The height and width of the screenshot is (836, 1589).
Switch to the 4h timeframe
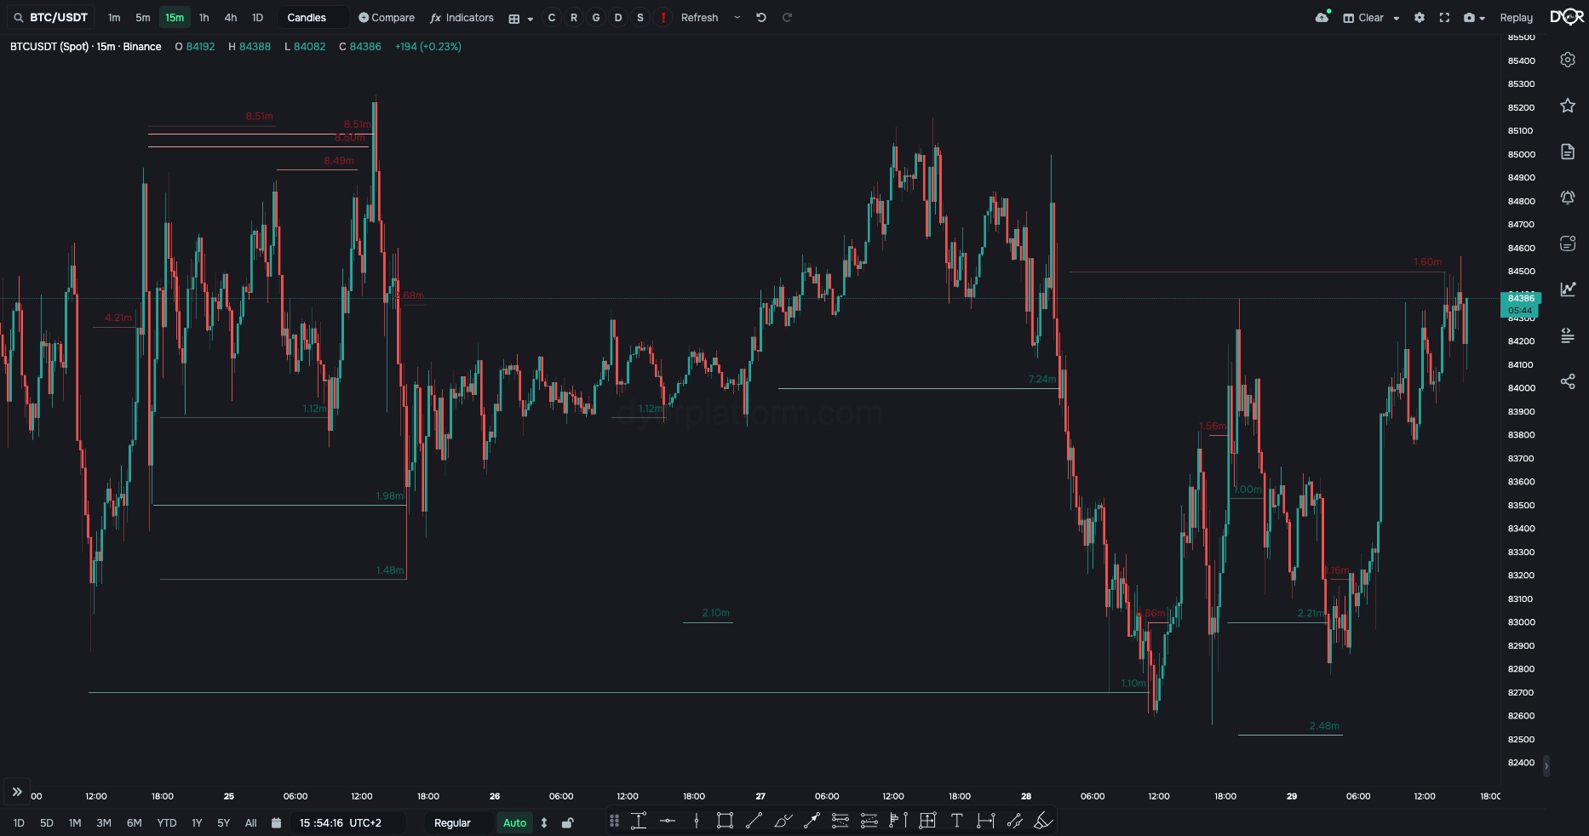pos(231,17)
